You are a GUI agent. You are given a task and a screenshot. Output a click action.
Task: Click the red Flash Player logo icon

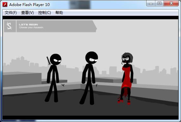pos(5,5)
